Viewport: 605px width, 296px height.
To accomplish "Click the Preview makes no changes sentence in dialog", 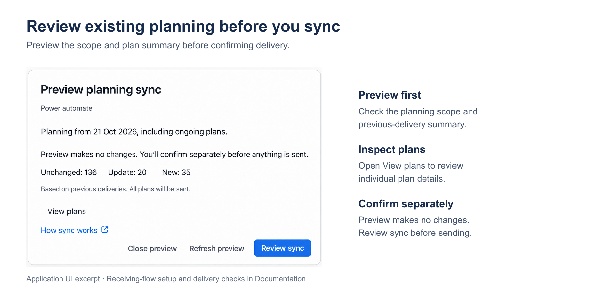I will 175,154.
